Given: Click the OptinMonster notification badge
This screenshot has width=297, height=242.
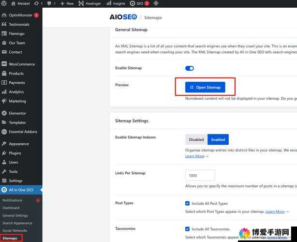Looking at the screenshot, I should pyautogui.click(x=36, y=15).
